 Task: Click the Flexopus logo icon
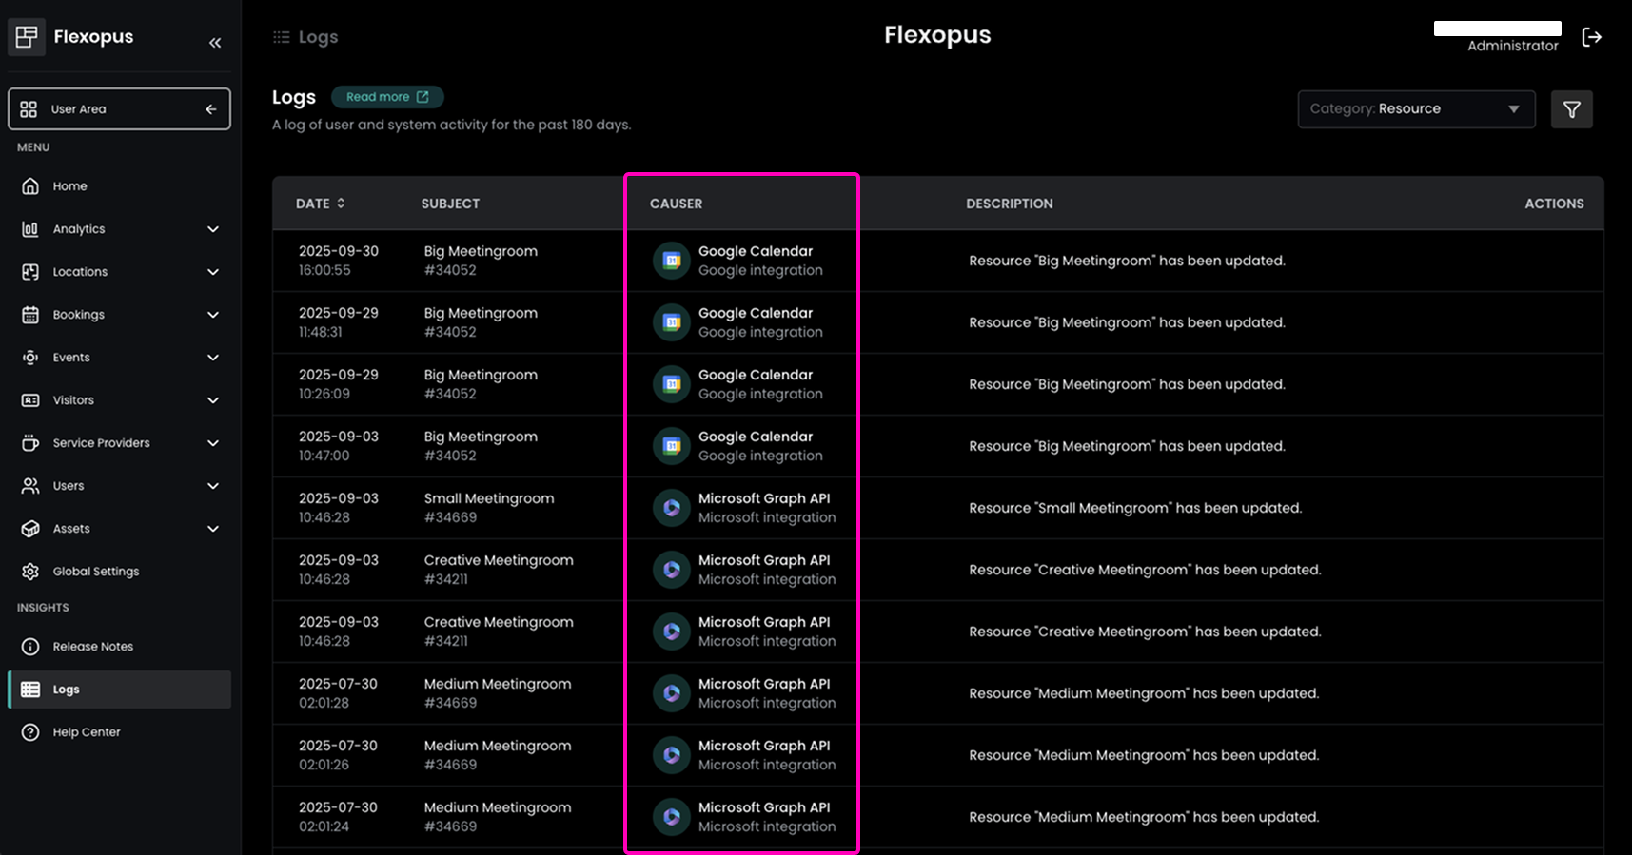pos(27,37)
